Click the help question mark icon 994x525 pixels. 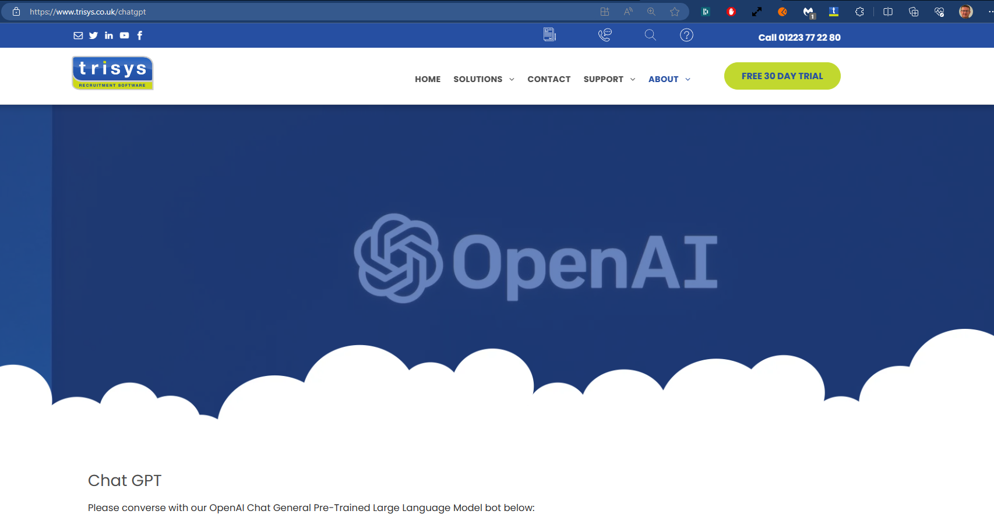[x=686, y=35]
